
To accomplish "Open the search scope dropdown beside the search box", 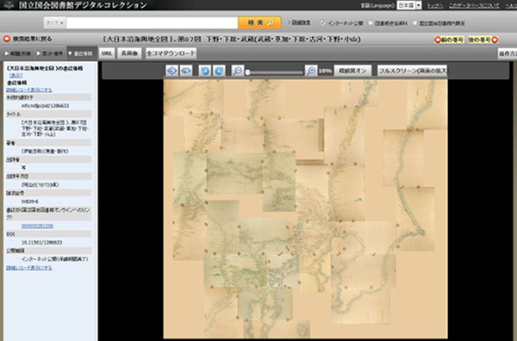I will [x=55, y=23].
